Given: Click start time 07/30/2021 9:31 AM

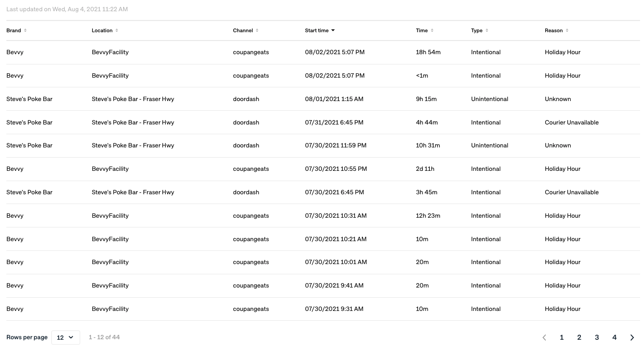Looking at the screenshot, I should pyautogui.click(x=334, y=309).
